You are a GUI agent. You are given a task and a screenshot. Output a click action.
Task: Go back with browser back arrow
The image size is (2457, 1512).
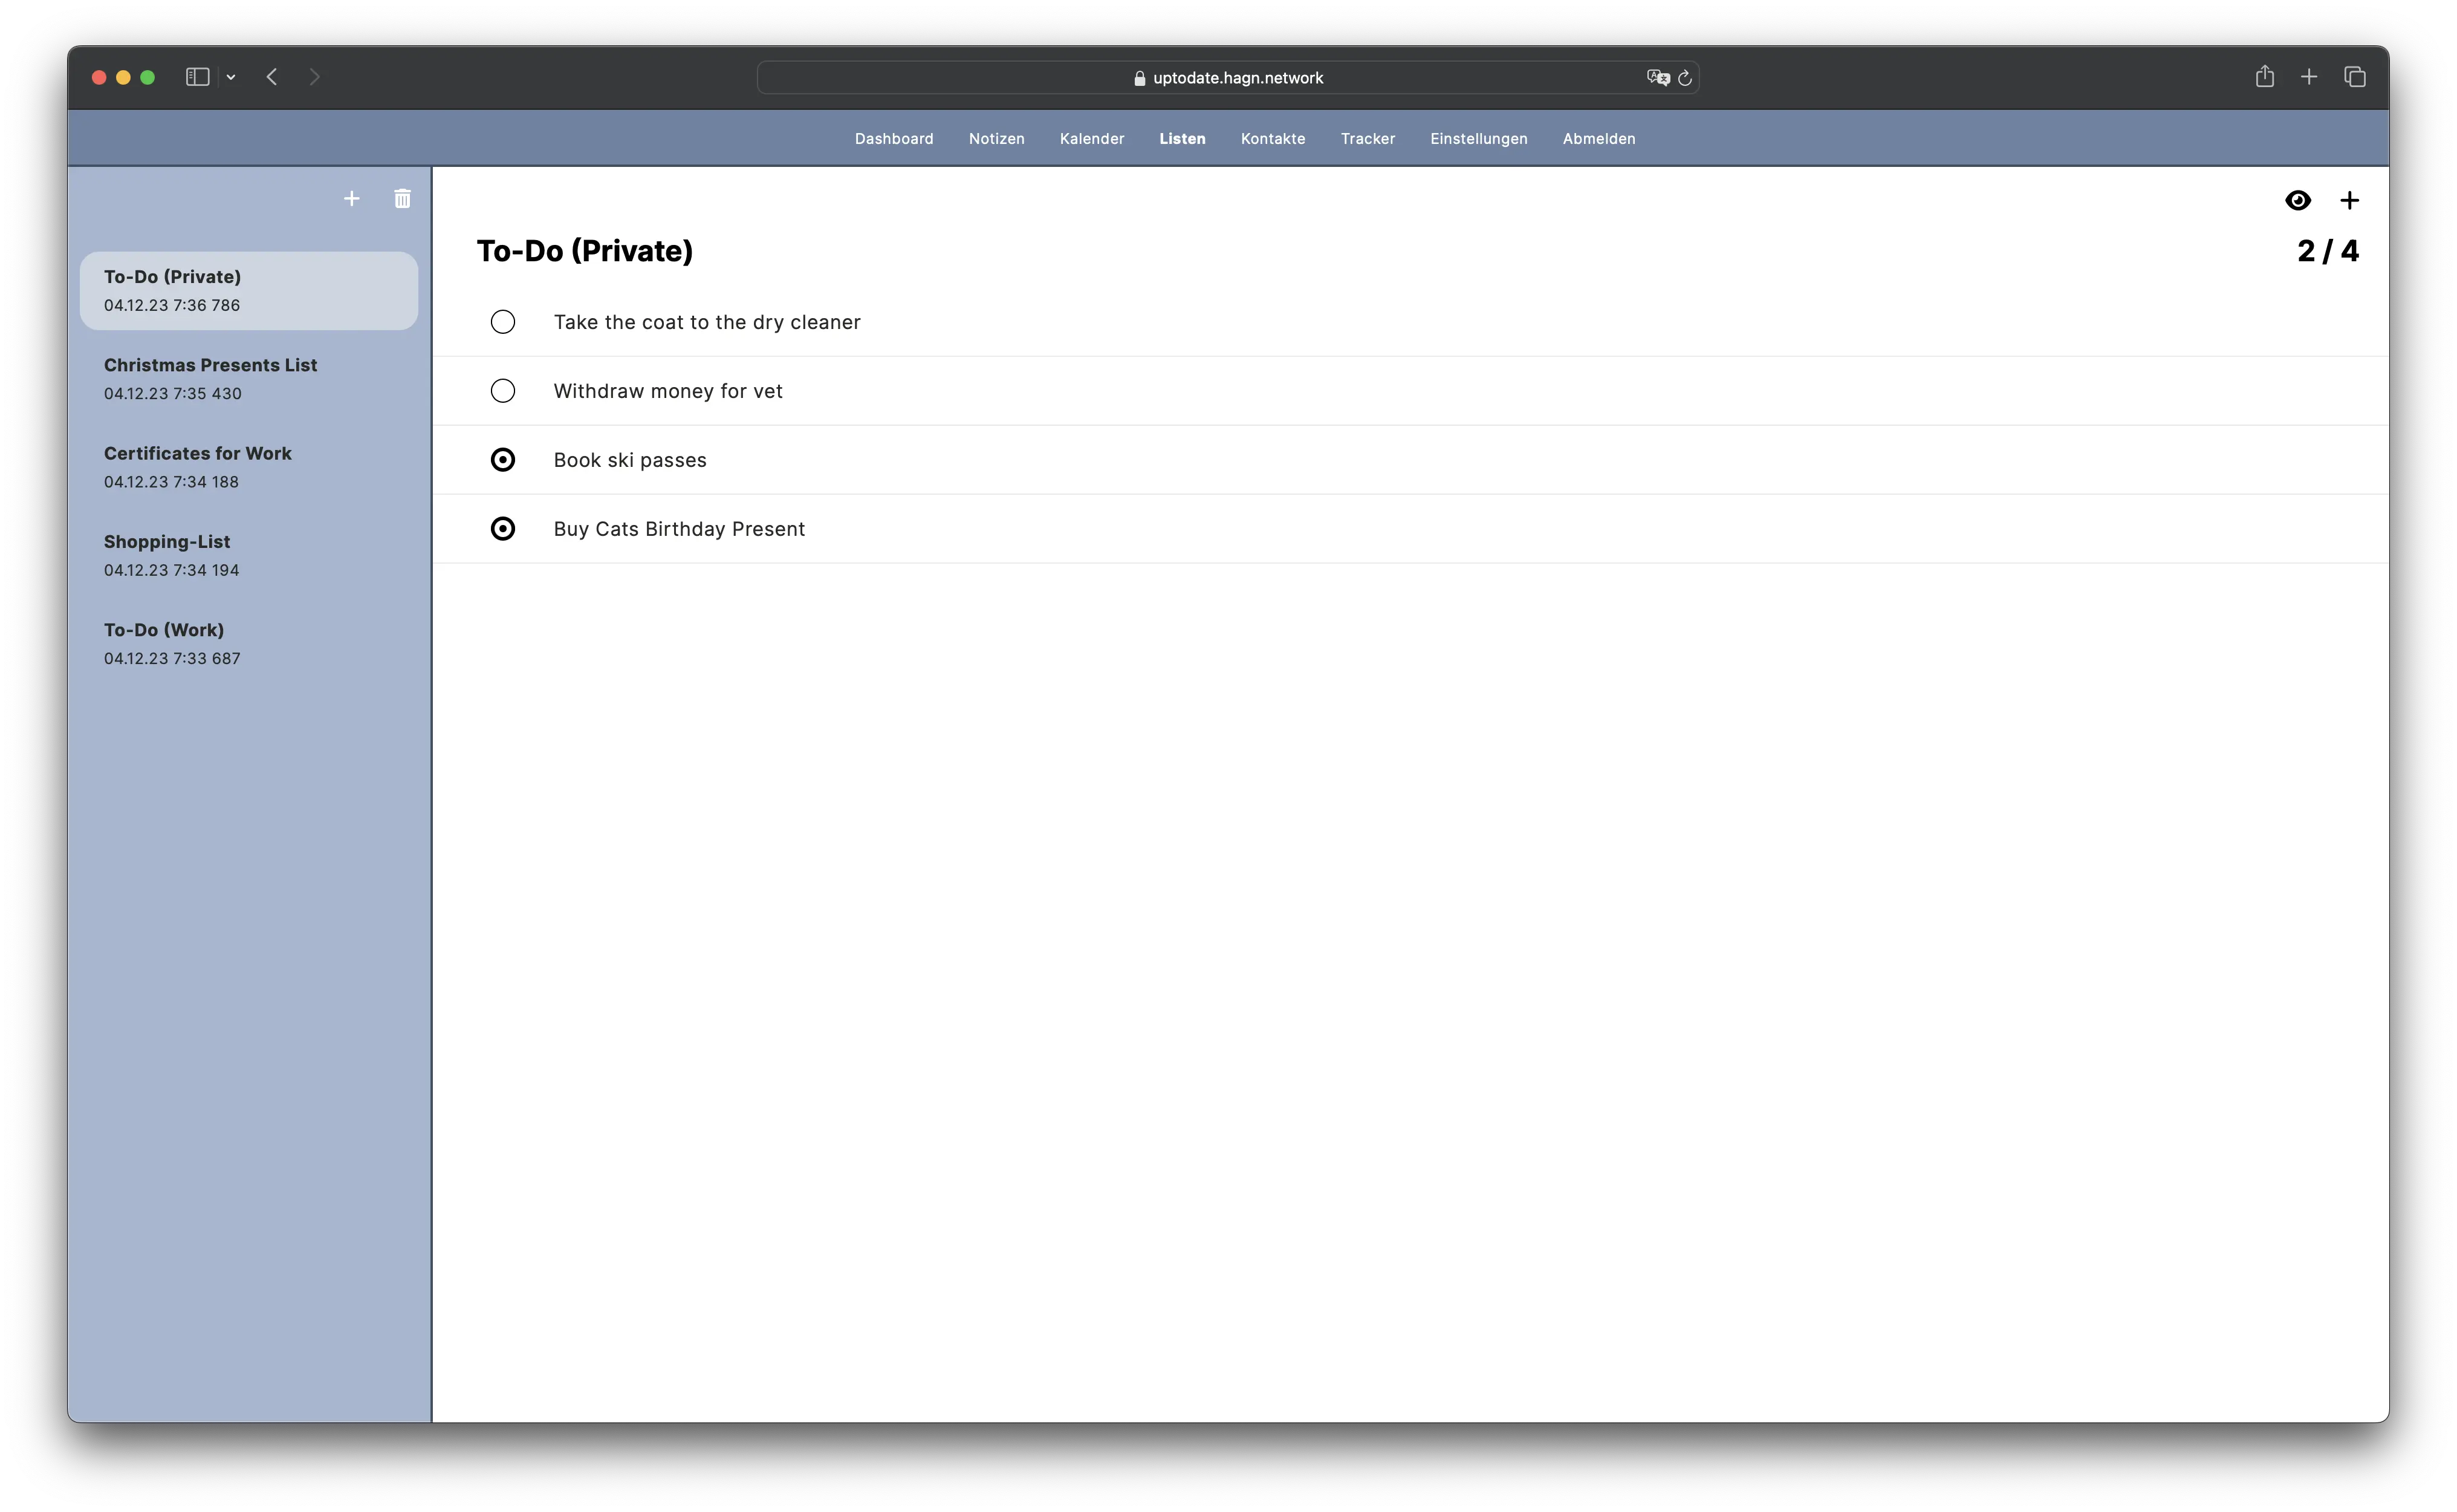point(272,77)
